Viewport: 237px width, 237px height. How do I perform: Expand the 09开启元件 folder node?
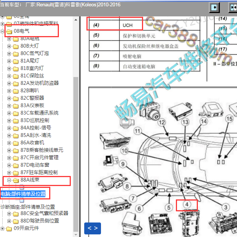tap(2, 228)
